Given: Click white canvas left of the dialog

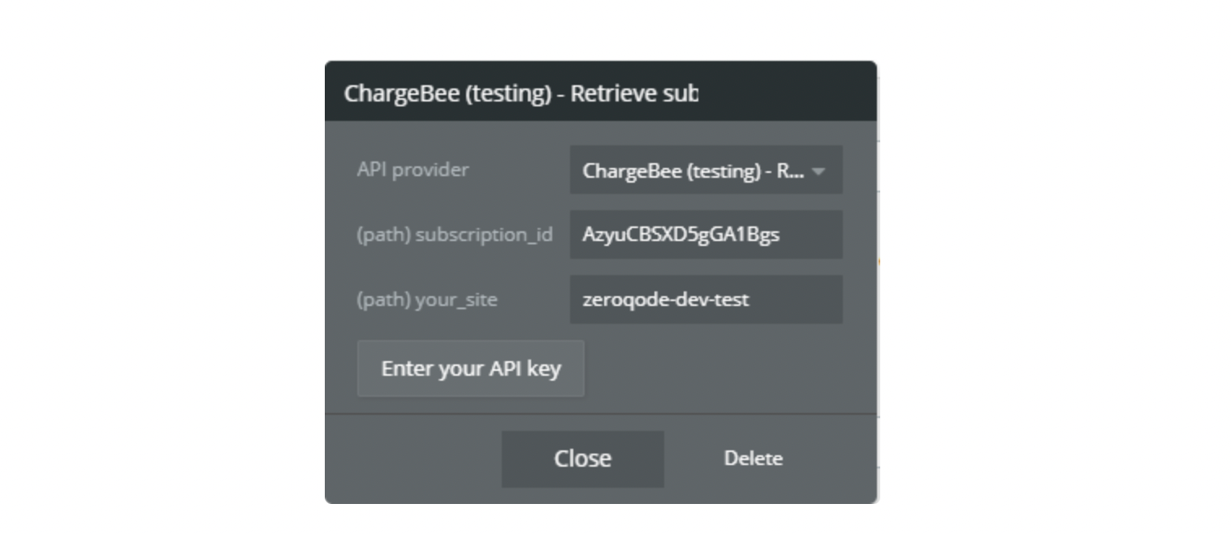Looking at the screenshot, I should pos(162,268).
